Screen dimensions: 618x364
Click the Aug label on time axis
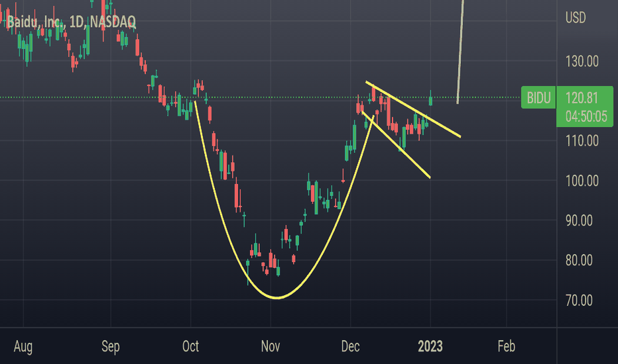click(23, 347)
